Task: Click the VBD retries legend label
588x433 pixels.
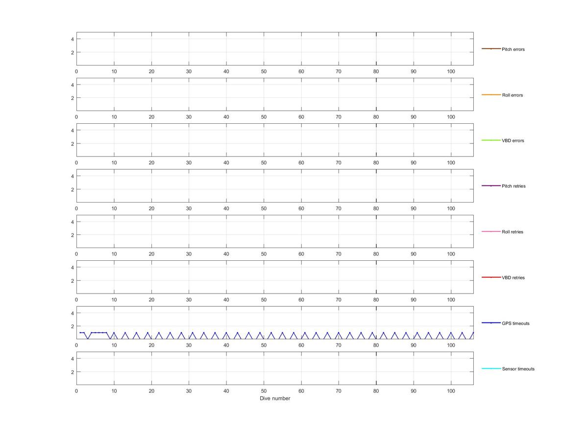Action: pos(513,277)
